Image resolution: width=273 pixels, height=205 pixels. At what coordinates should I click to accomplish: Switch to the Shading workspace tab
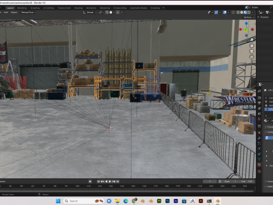coord(78,8)
